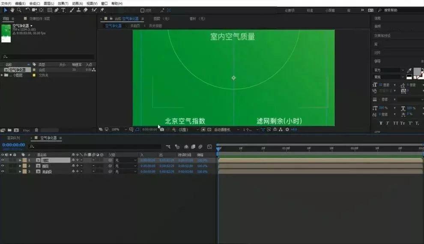This screenshot has height=244, width=424.
Task: Hide layer 1 using its eye icon
Action: point(3,160)
